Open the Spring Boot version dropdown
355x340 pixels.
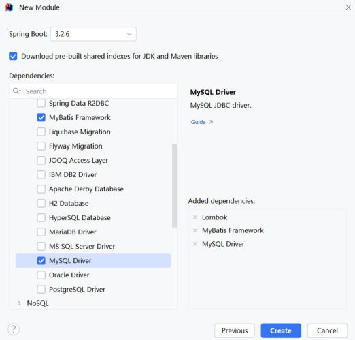tap(93, 34)
